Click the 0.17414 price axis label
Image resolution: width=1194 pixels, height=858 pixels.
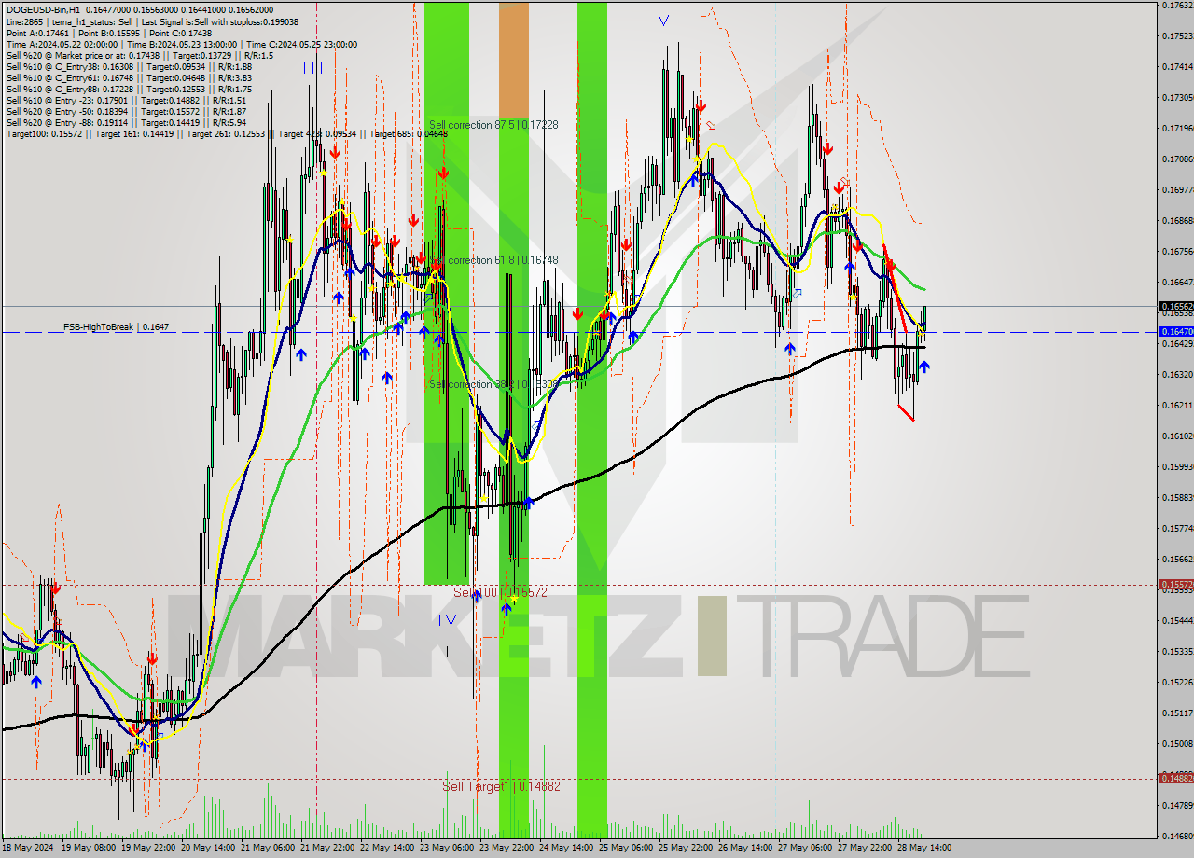coord(1177,67)
